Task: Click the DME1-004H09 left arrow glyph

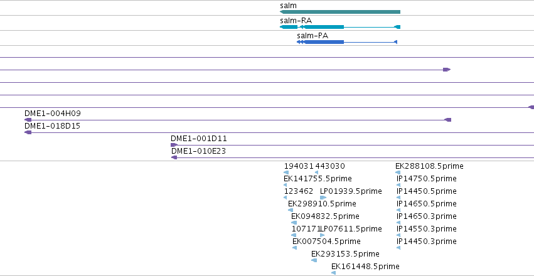Action: pos(28,120)
